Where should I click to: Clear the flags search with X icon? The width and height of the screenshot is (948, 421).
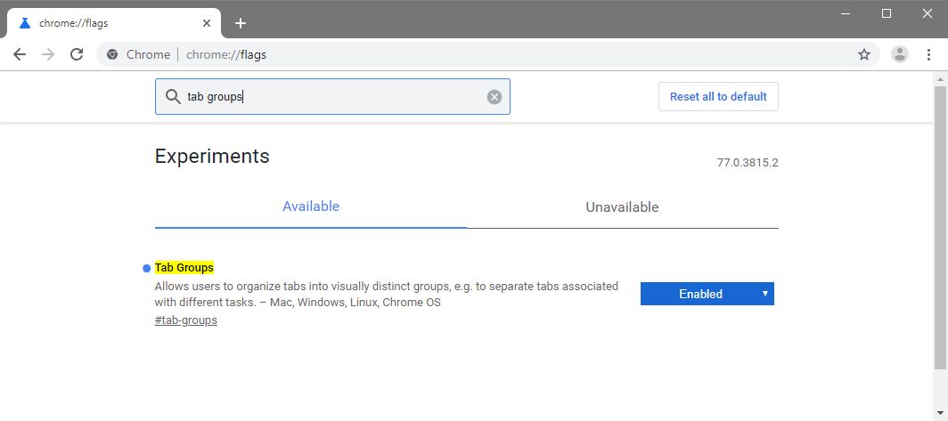click(x=494, y=97)
